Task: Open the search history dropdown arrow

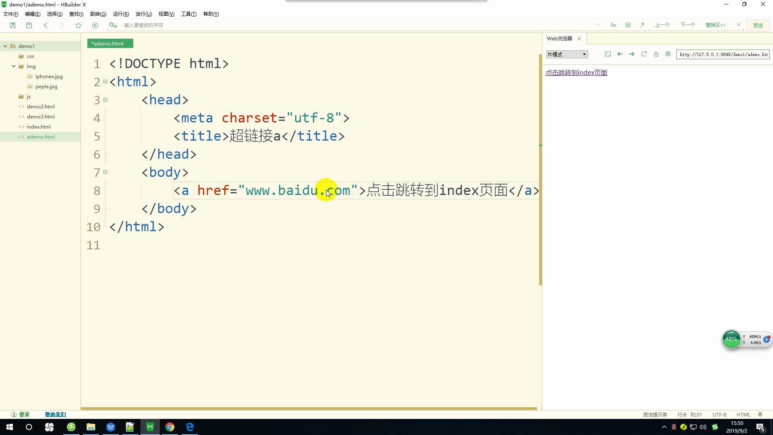Action: pyautogui.click(x=598, y=25)
